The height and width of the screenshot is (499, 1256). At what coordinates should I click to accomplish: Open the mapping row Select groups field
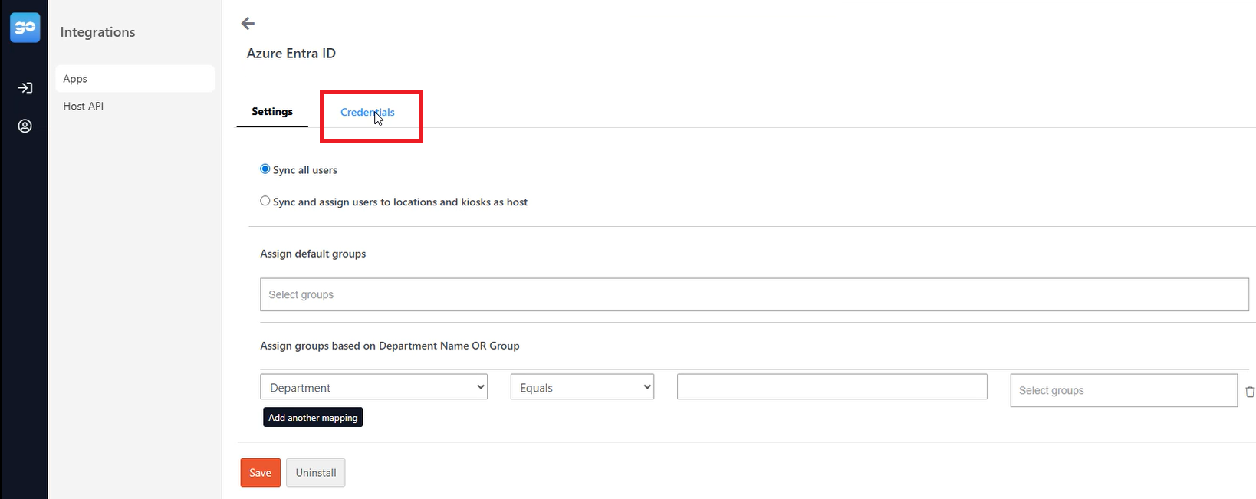pyautogui.click(x=1124, y=390)
